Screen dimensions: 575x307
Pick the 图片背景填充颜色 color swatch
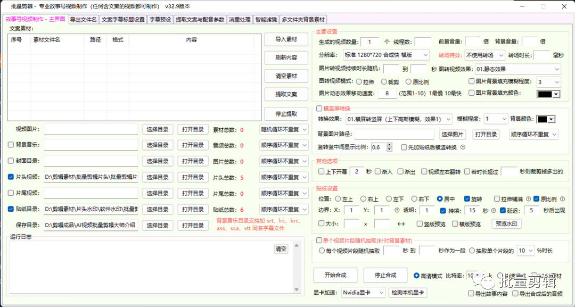(548, 94)
